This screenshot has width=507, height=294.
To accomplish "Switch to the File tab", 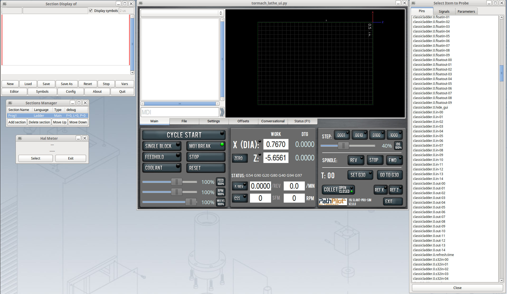I will coord(184,121).
